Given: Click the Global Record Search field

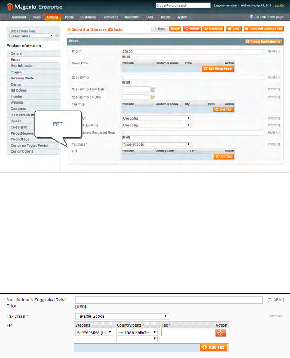Looking at the screenshot, I should pos(183,5).
